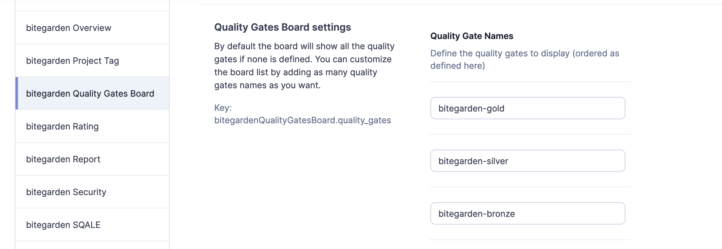Viewport: 722px width, 249px height.
Task: Click the divider line above the bitegarden-gold field
Action: click(x=530, y=82)
